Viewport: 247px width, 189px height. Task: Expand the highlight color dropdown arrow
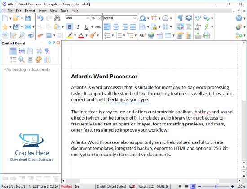click(75, 35)
